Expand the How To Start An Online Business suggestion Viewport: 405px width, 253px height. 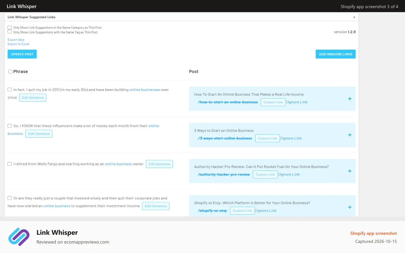pyautogui.click(x=350, y=99)
